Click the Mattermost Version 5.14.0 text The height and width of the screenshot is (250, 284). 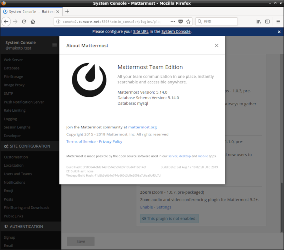pyautogui.click(x=142, y=92)
